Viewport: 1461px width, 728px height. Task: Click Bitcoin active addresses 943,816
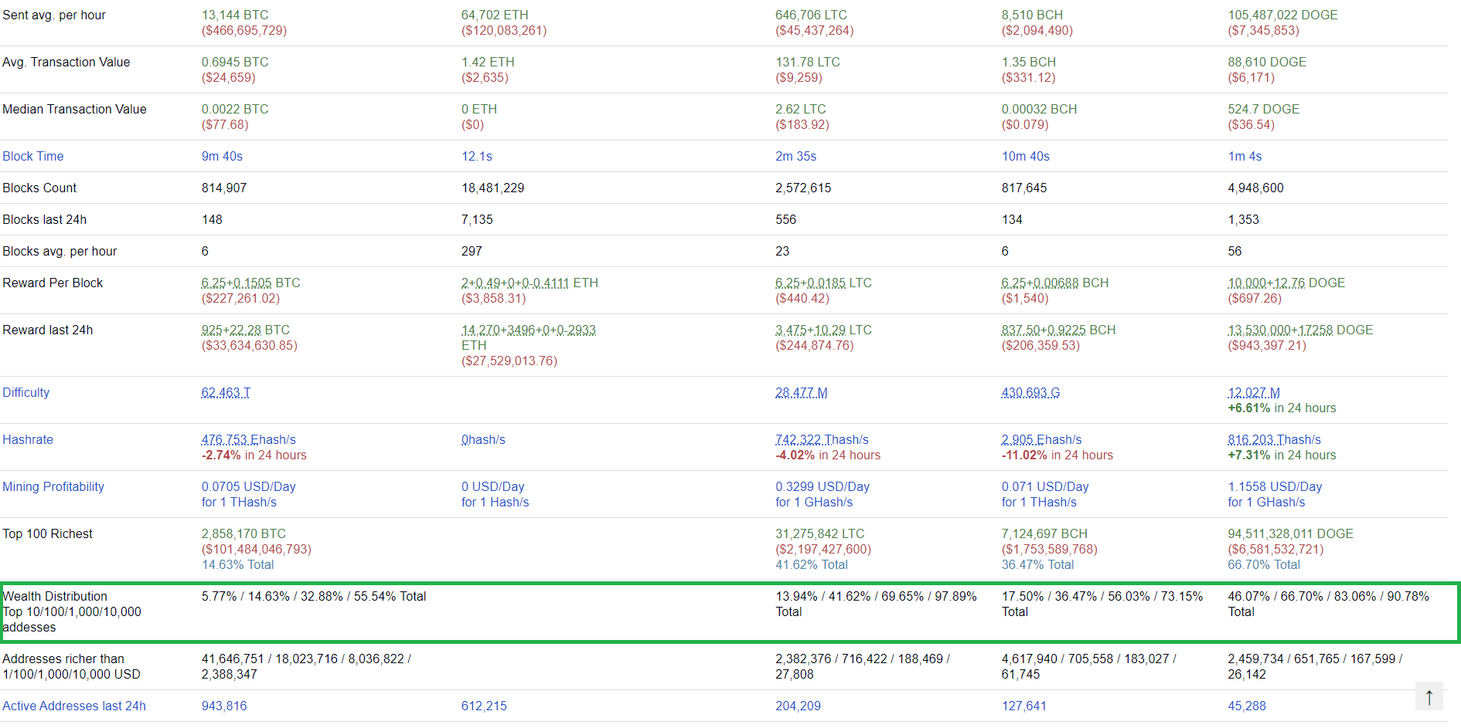click(x=224, y=706)
